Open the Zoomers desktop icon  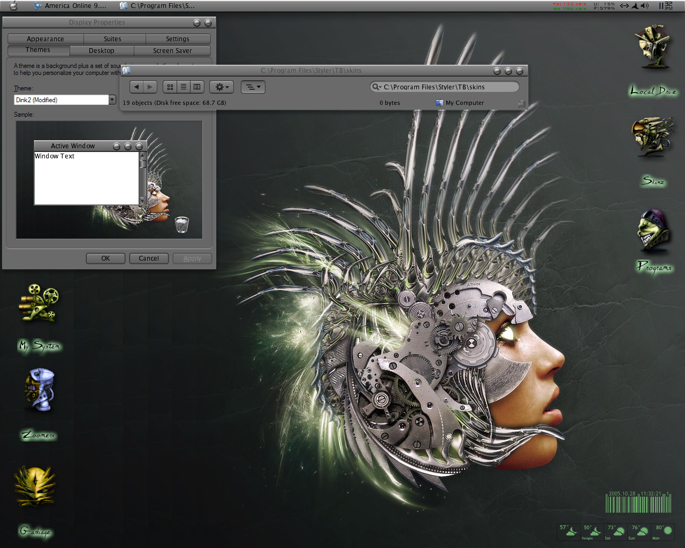40,390
